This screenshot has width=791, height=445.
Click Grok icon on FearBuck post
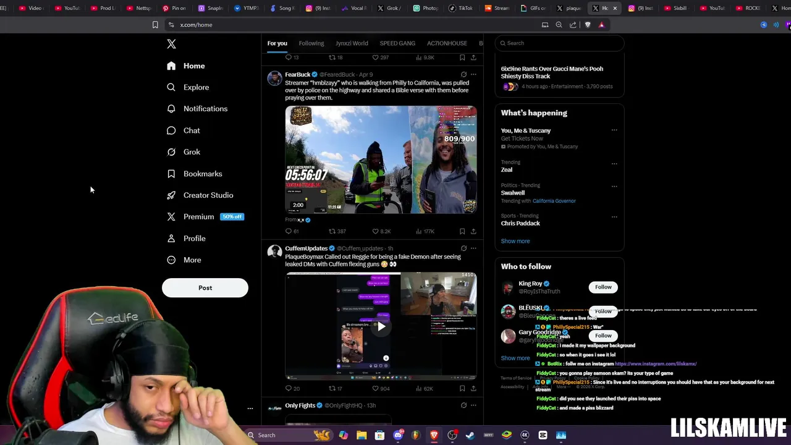463,75
